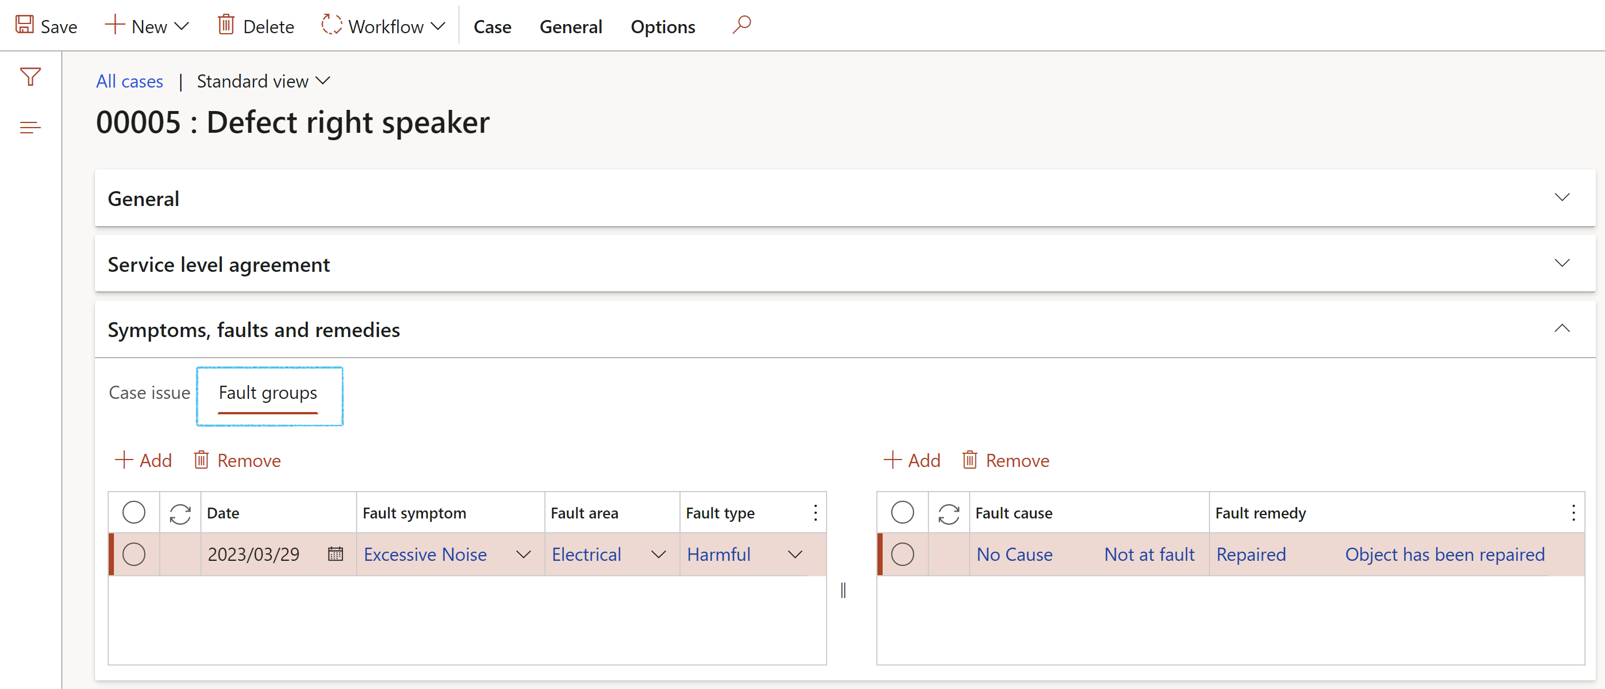Open the Options menu tab
1605x689 pixels.
[x=663, y=26]
